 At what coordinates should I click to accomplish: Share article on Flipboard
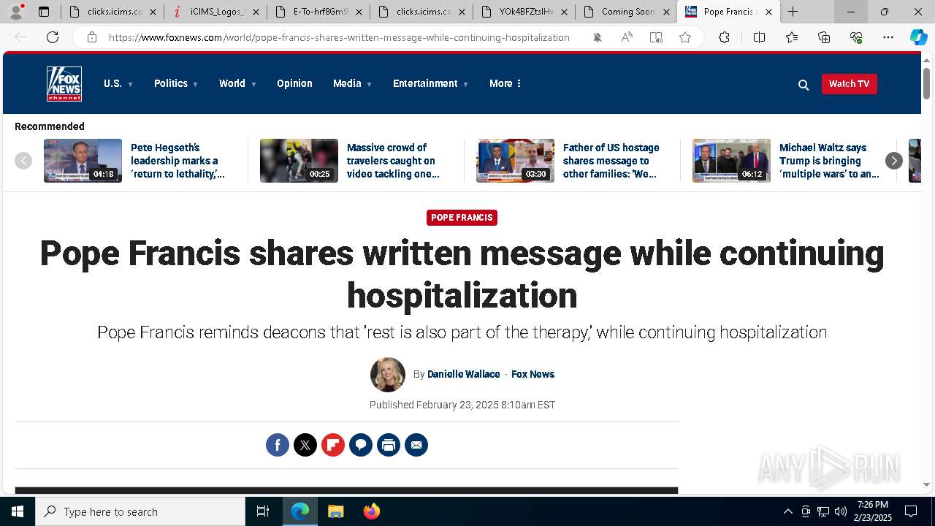[x=333, y=445]
